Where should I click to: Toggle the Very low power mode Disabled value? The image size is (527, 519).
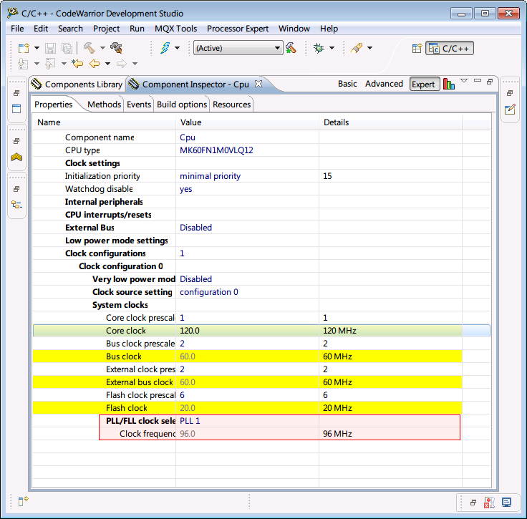pos(195,279)
